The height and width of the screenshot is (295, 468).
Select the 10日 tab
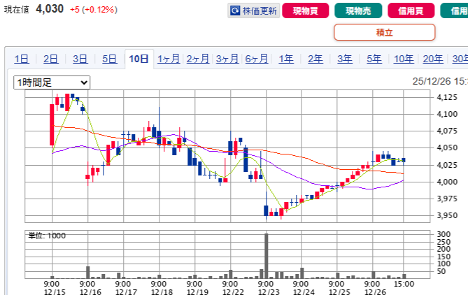(139, 59)
